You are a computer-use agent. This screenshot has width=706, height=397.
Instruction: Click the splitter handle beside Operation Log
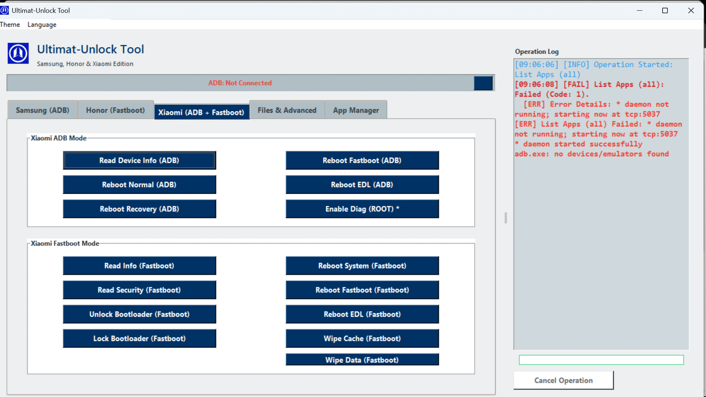click(x=506, y=218)
